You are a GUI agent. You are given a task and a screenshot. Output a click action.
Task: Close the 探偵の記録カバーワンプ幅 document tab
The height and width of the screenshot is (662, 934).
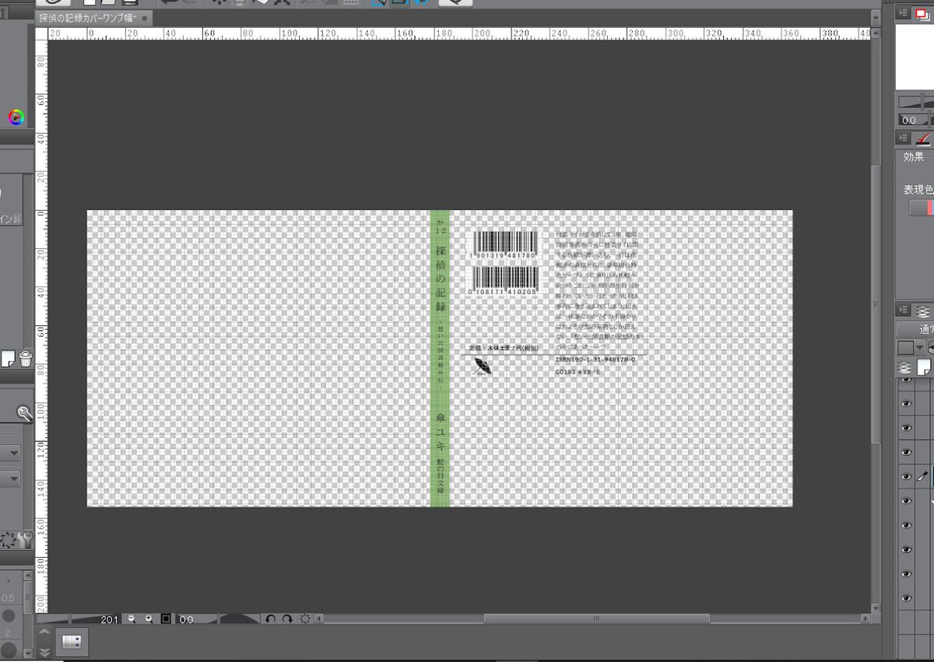146,17
